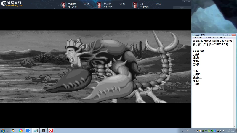Click Notepad scrollbar's up arrow

tap(235, 40)
